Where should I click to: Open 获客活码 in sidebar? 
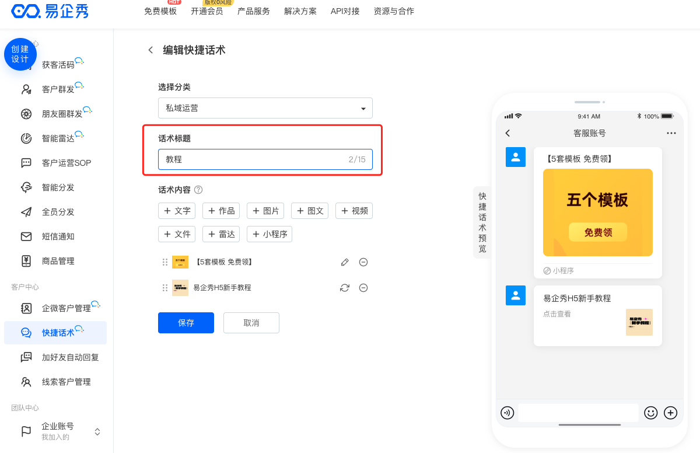(x=58, y=65)
